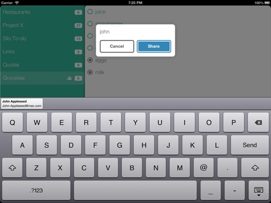Tap the S key
The height and width of the screenshot is (203, 271).
(x=47, y=145)
